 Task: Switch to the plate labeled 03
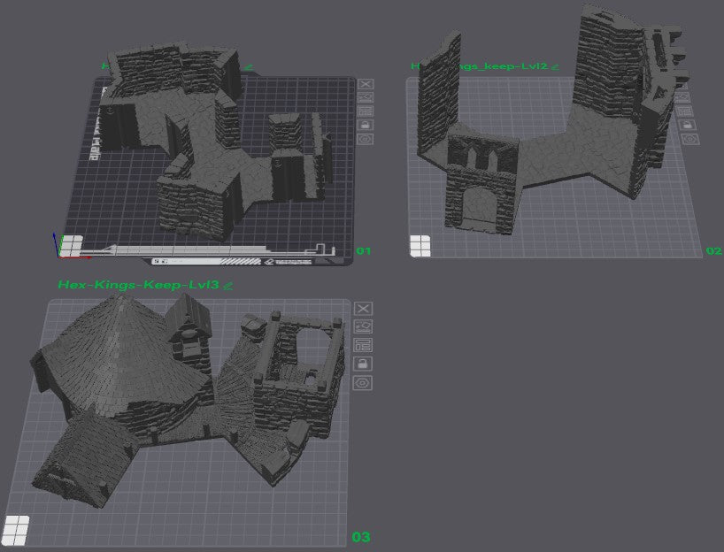pos(360,535)
